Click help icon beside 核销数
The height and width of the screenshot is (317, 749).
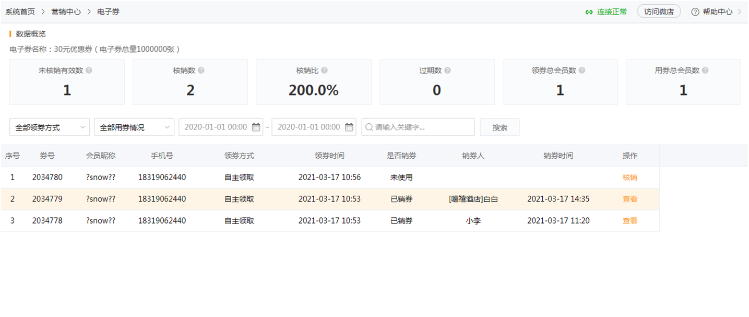coord(201,71)
